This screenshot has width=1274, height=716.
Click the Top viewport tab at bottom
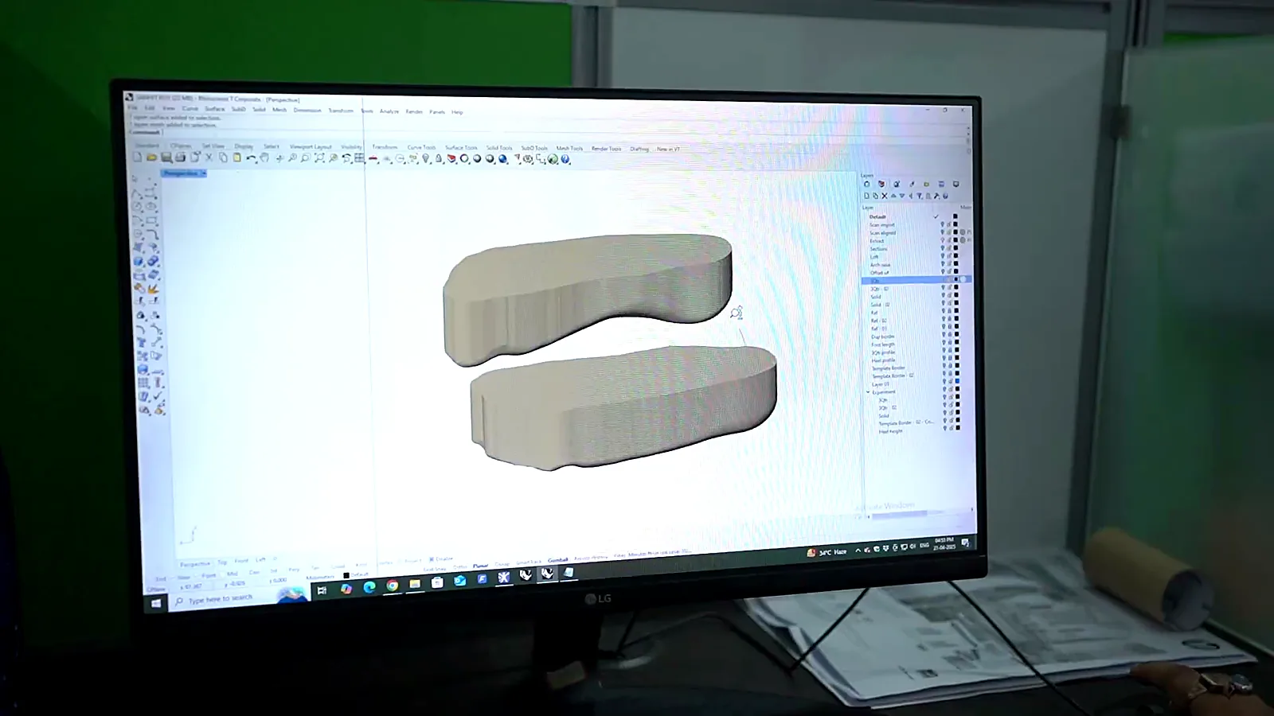(222, 562)
